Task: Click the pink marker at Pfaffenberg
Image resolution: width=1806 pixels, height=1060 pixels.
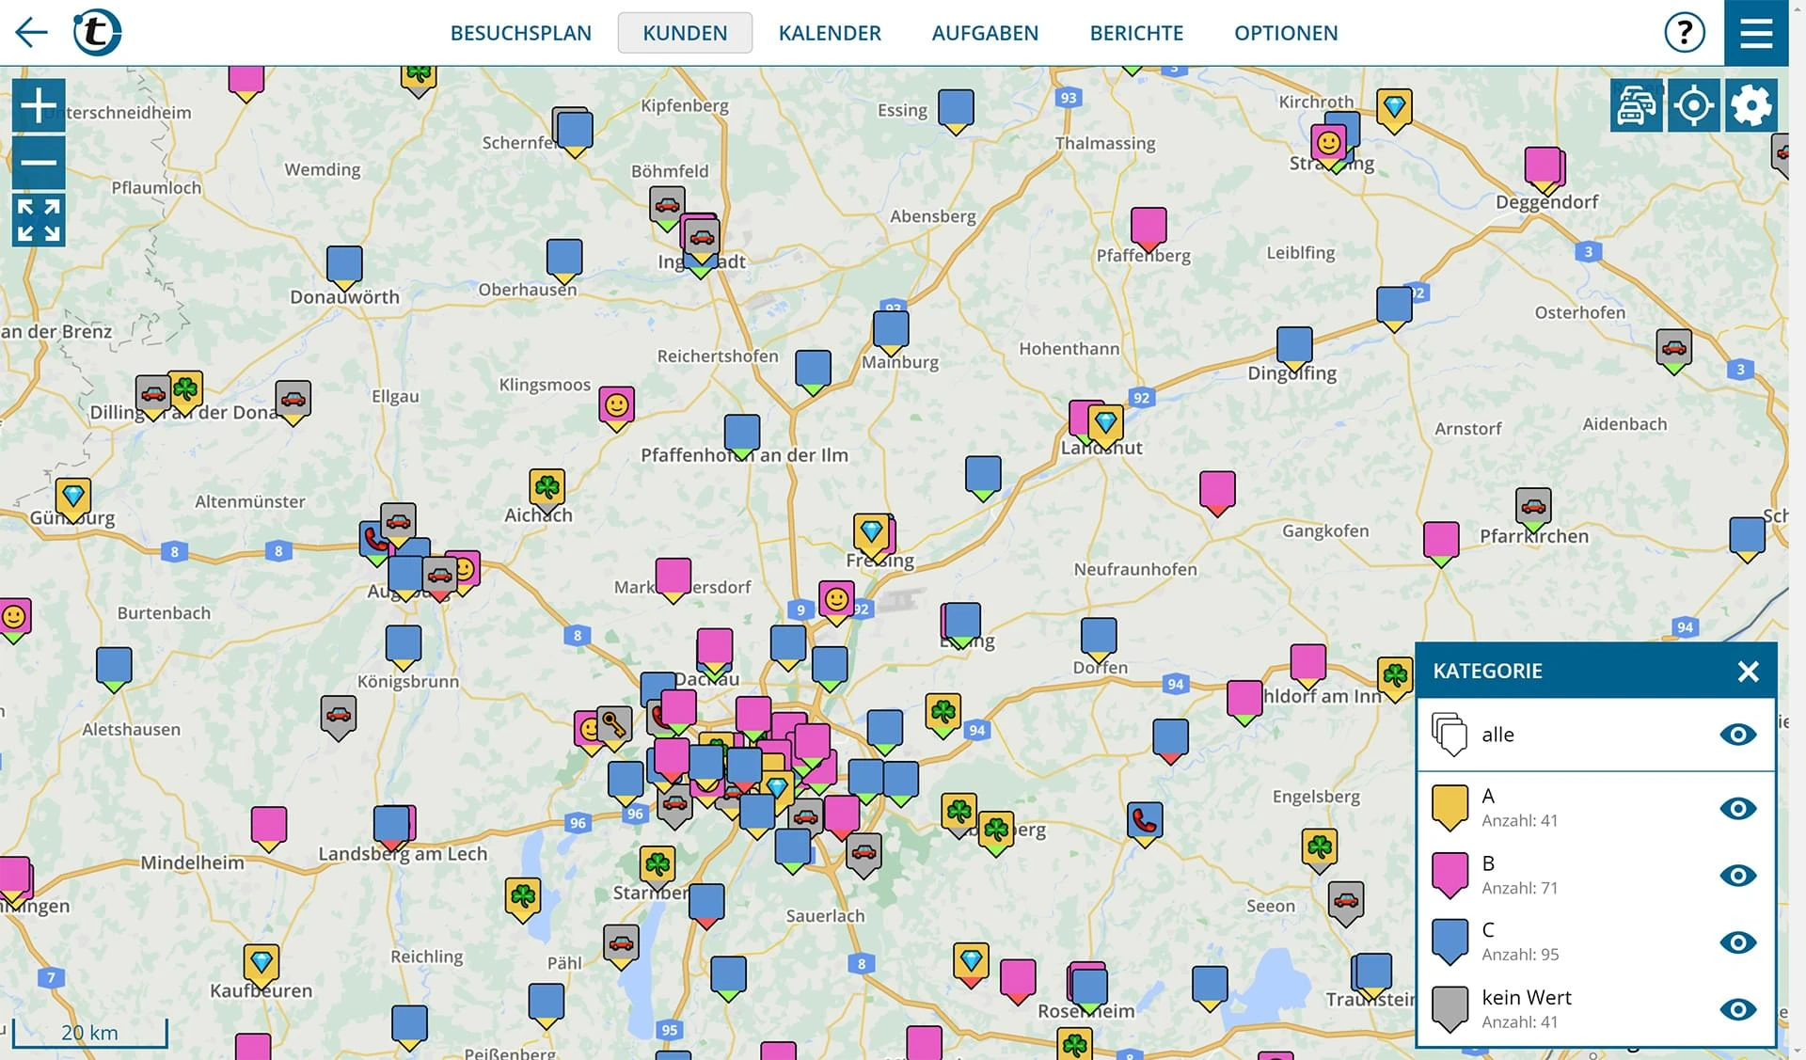Action: click(x=1149, y=229)
